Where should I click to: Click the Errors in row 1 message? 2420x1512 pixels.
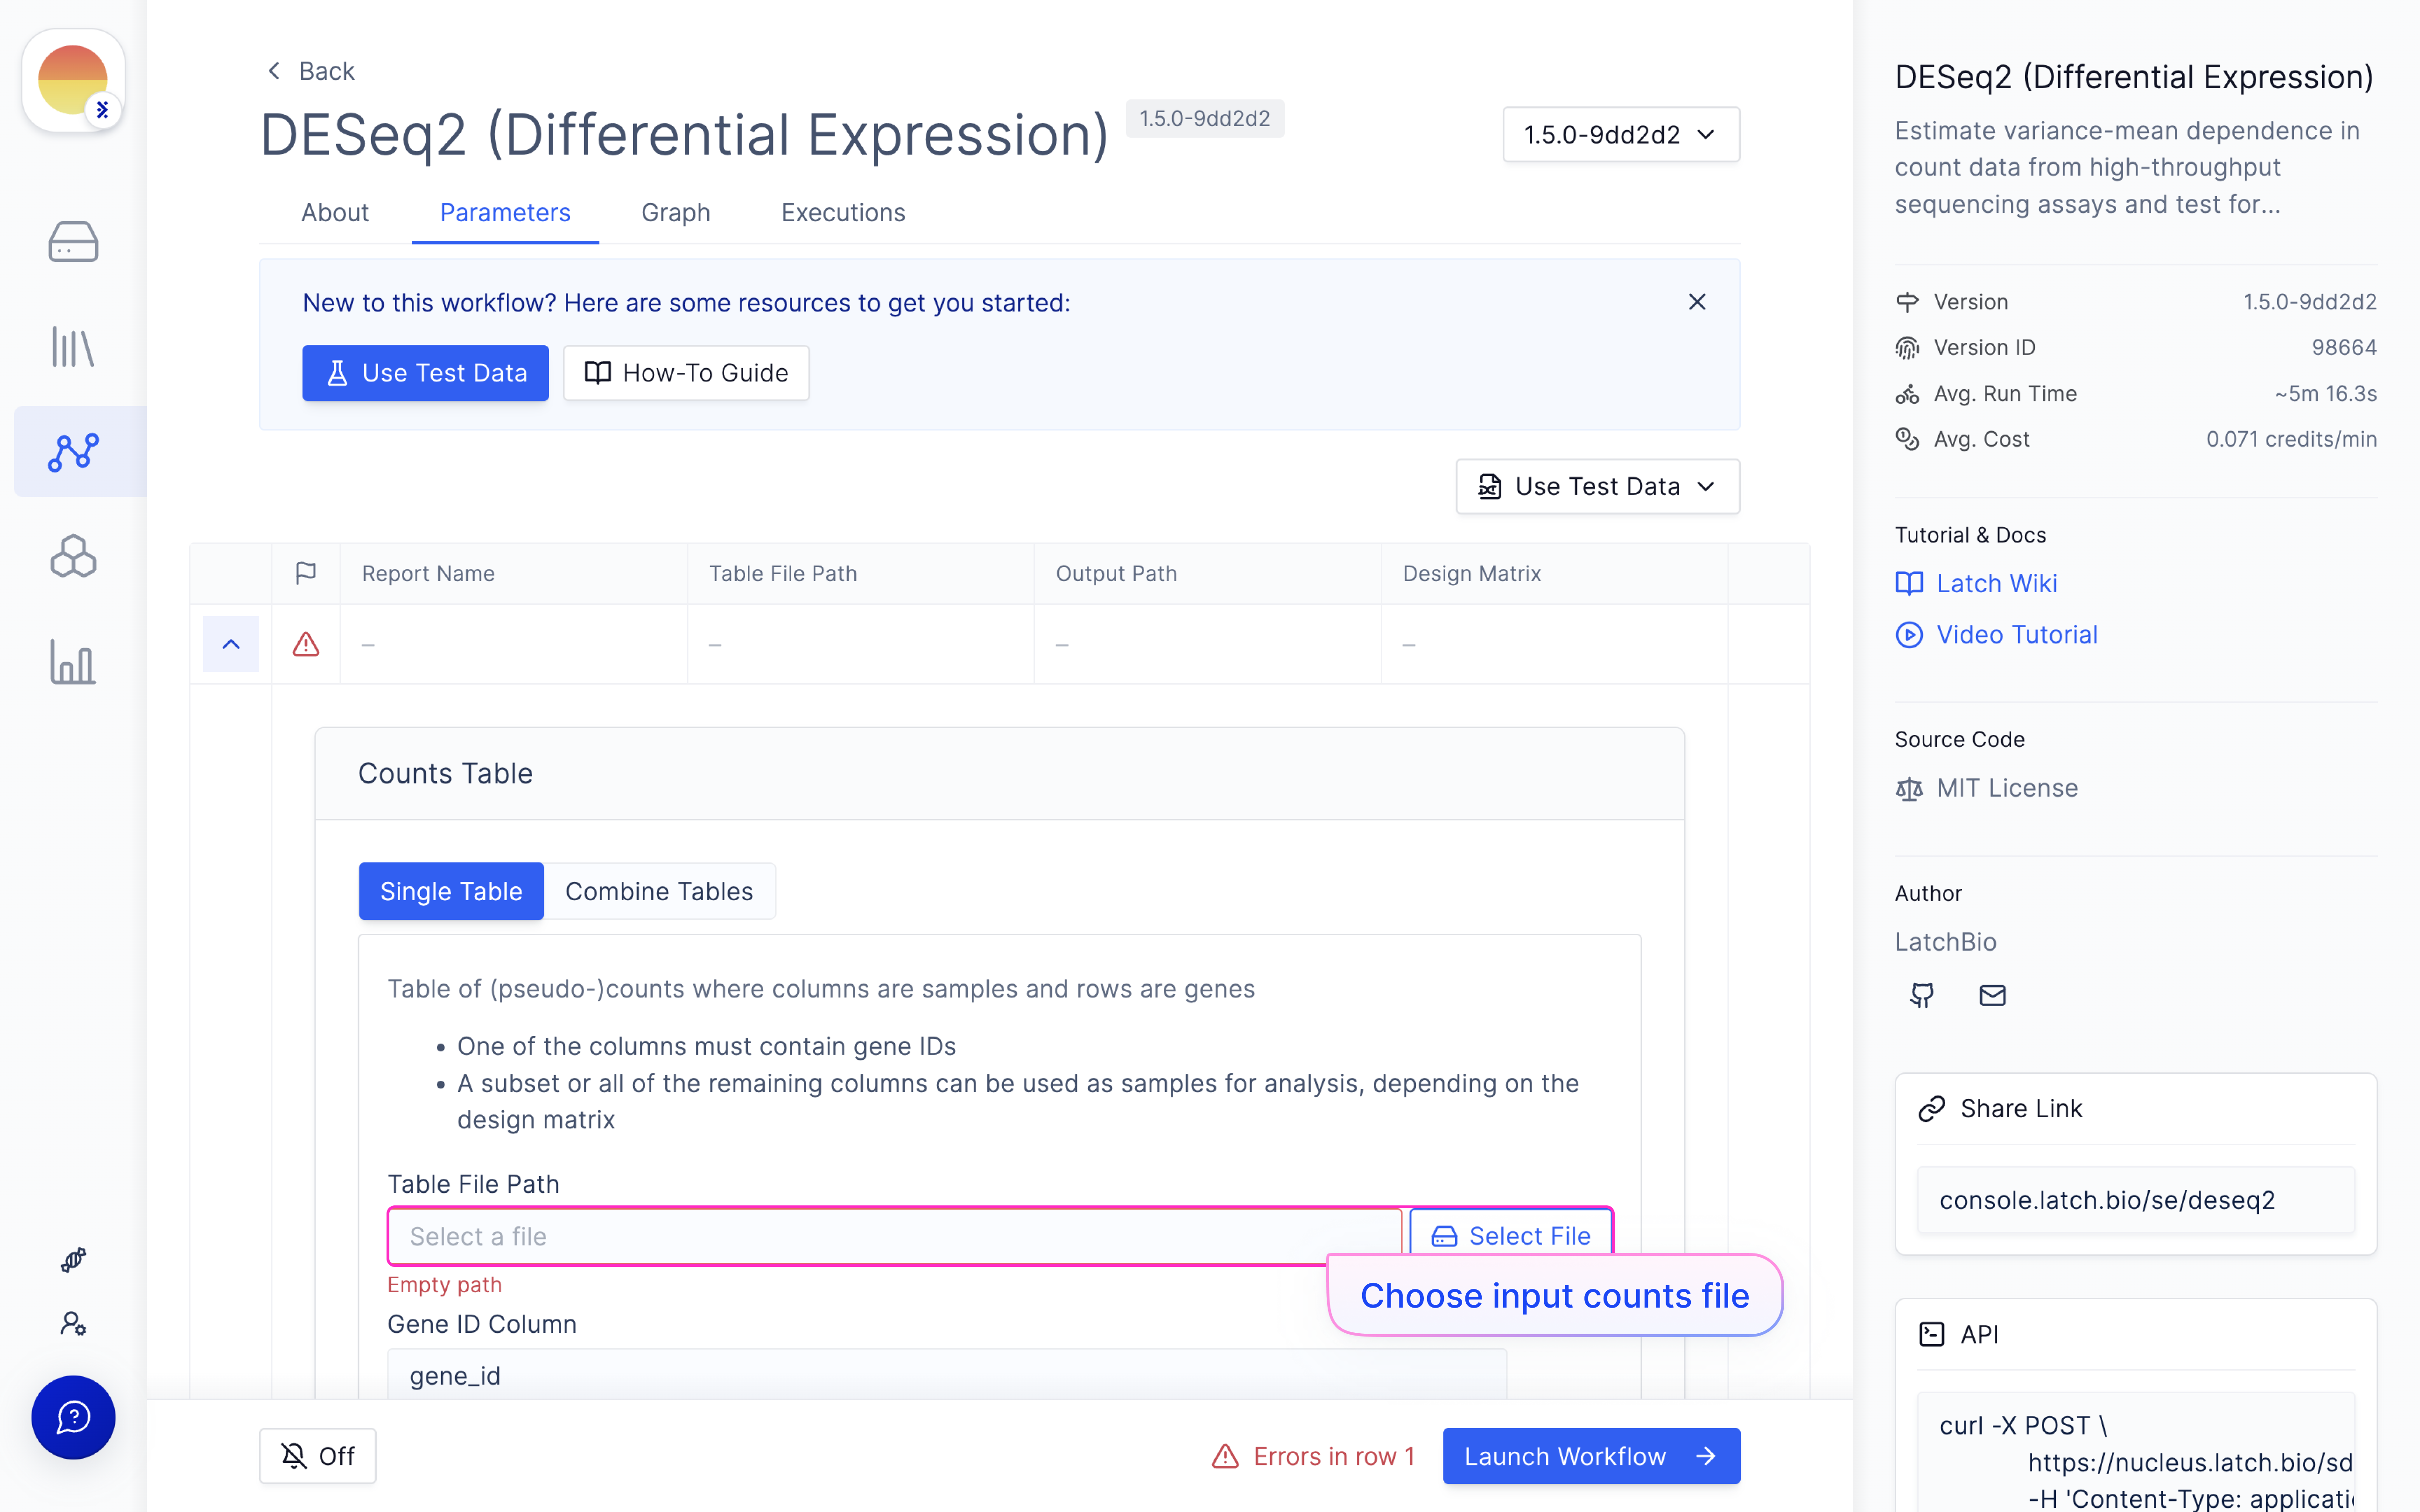[x=1313, y=1456]
